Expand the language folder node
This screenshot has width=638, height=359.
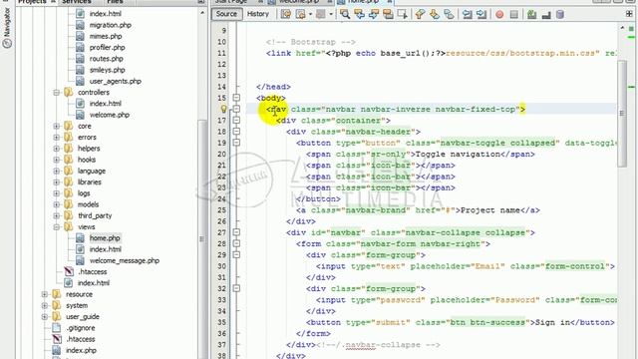(57, 171)
